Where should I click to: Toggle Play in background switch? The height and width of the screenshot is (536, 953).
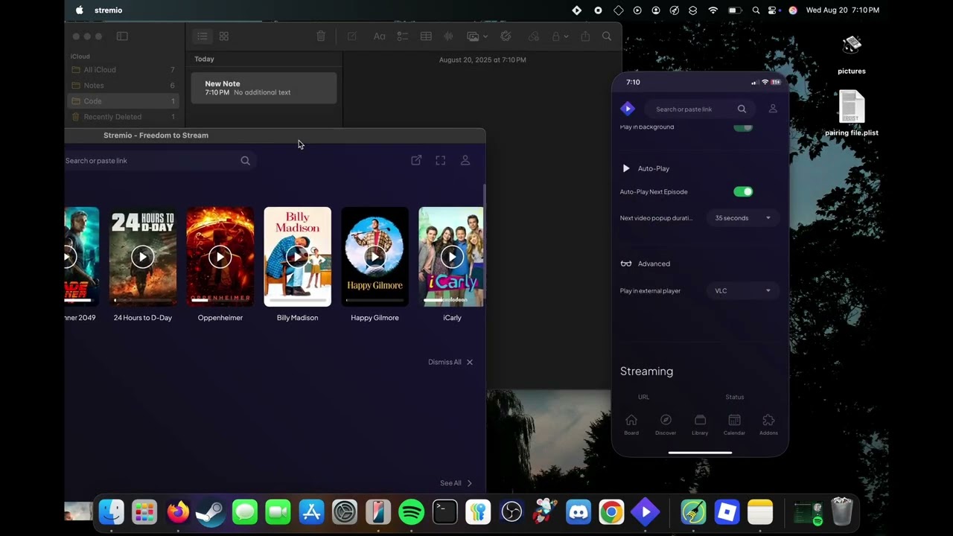(743, 127)
